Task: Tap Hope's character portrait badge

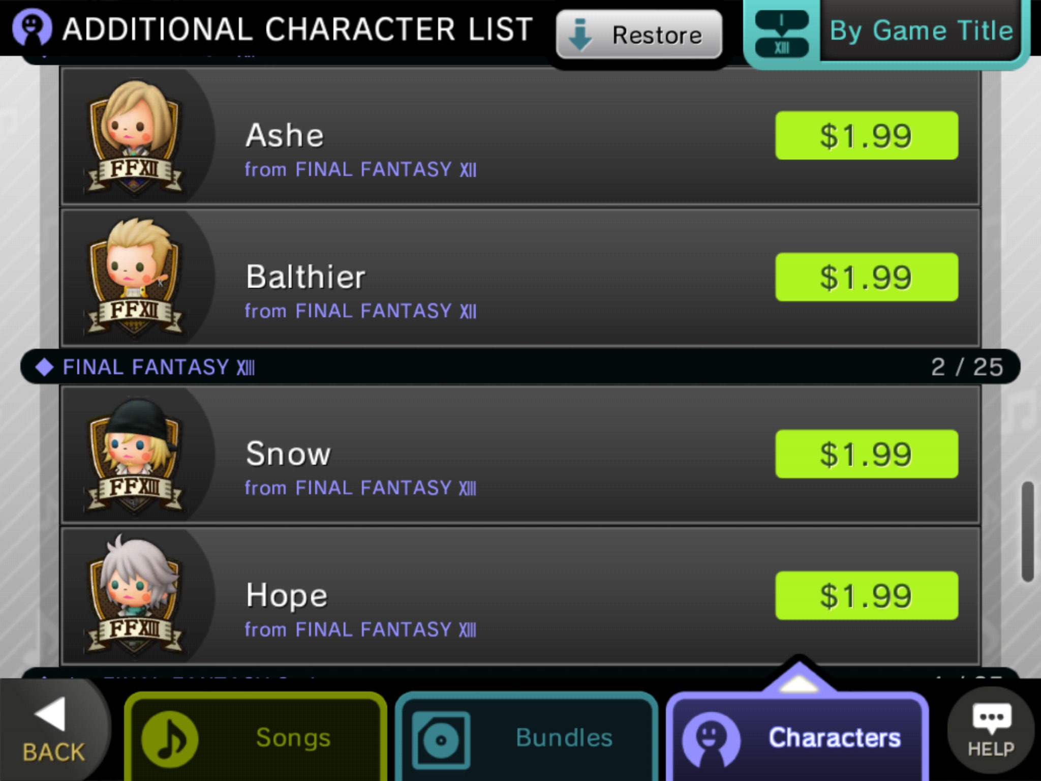Action: 135,596
